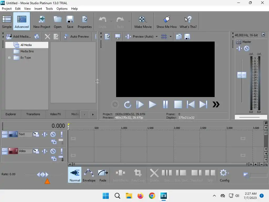
Task: Solo the Text track
Action: tap(61, 134)
